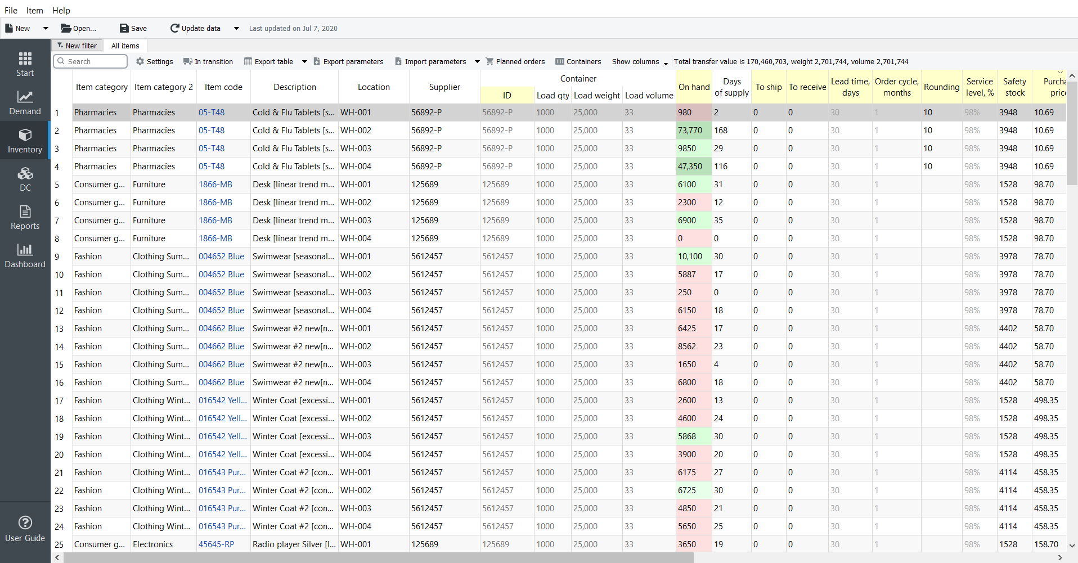1078x563 pixels.
Task: Open item code 1866-MB link in row 5
Action: pyautogui.click(x=215, y=184)
